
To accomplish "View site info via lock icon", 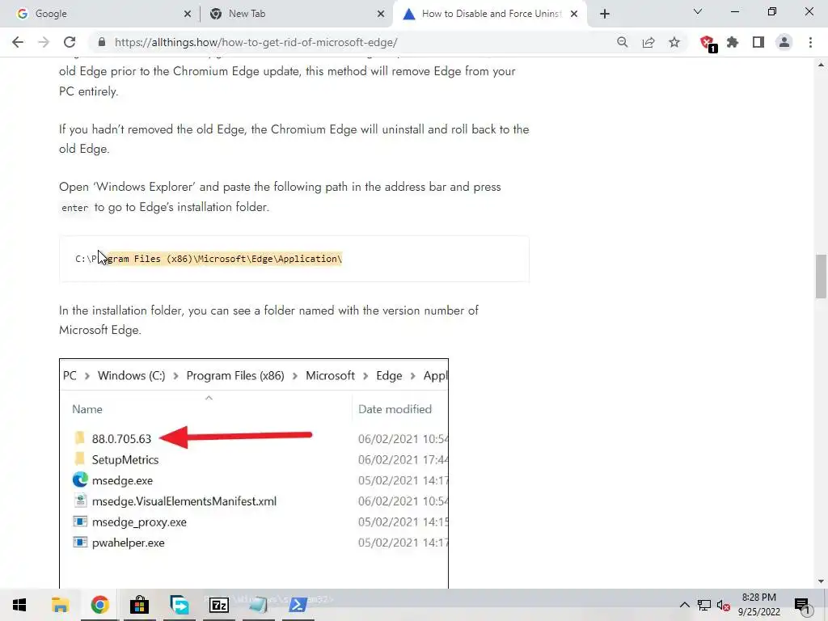I will click(102, 42).
